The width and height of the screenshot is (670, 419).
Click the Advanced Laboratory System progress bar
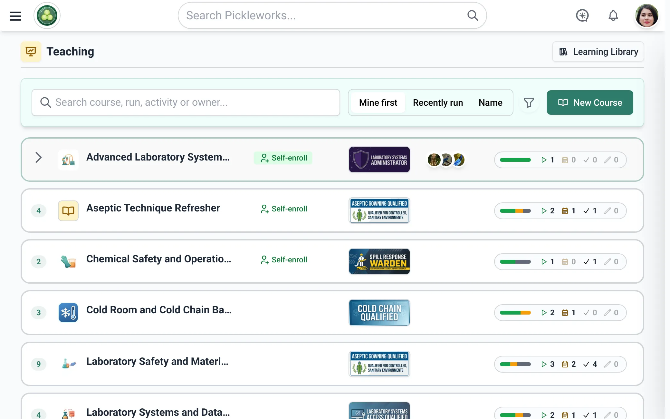pos(515,160)
